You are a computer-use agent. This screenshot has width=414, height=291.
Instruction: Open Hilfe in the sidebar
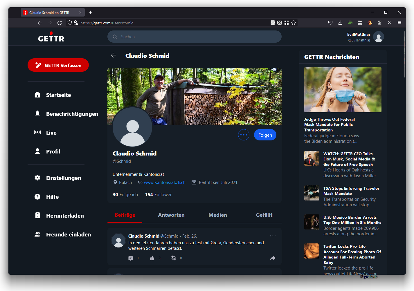click(47, 197)
